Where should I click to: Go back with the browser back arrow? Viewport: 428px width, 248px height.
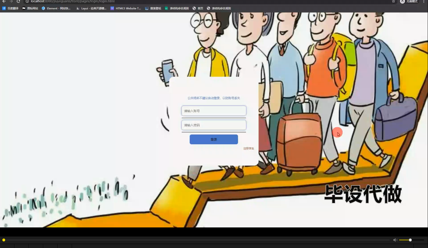[4, 1]
